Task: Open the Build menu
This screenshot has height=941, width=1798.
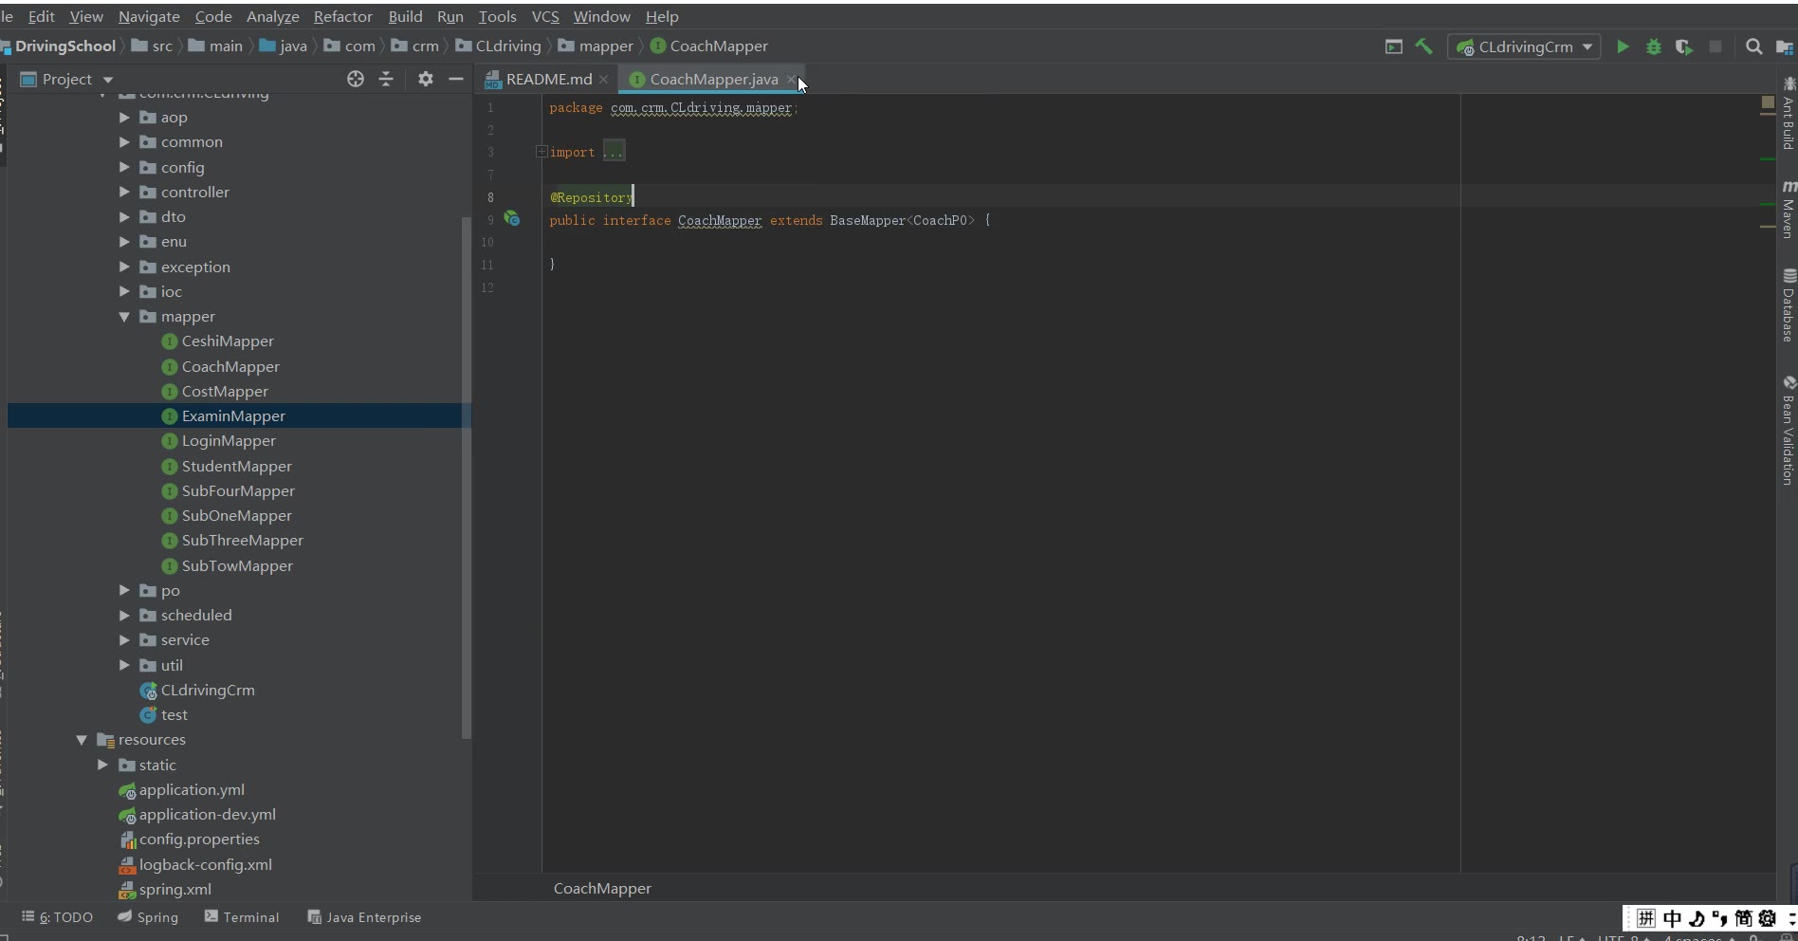Action: click(x=405, y=16)
